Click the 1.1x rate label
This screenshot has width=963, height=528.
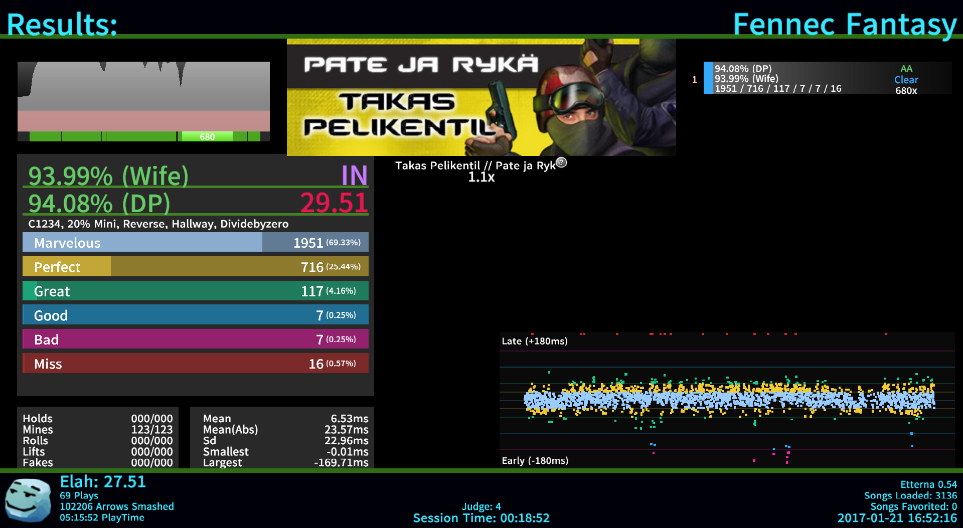tap(481, 177)
